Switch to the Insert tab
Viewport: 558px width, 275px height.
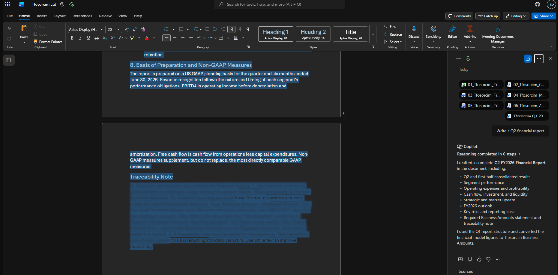(x=41, y=16)
